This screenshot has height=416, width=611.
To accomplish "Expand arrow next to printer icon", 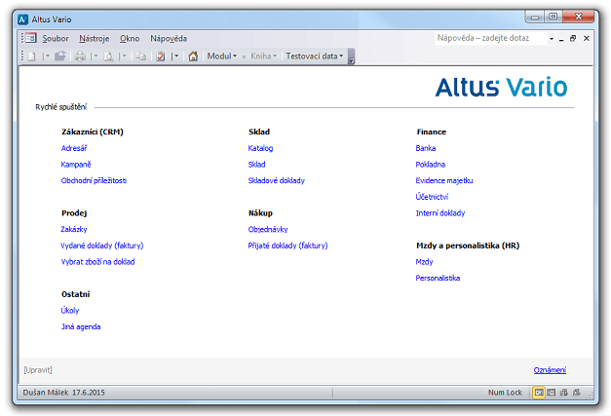I will point(95,57).
